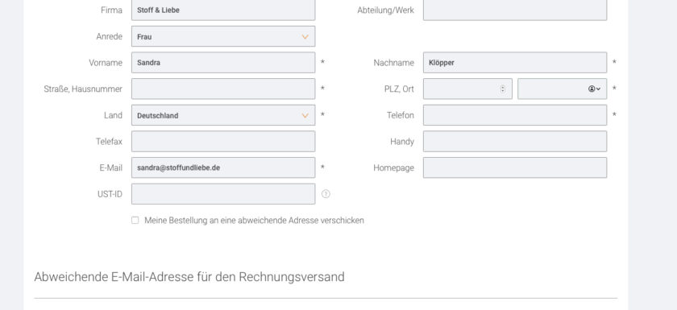This screenshot has width=677, height=310.
Task: Focus the Handy input field
Action: pyautogui.click(x=515, y=142)
